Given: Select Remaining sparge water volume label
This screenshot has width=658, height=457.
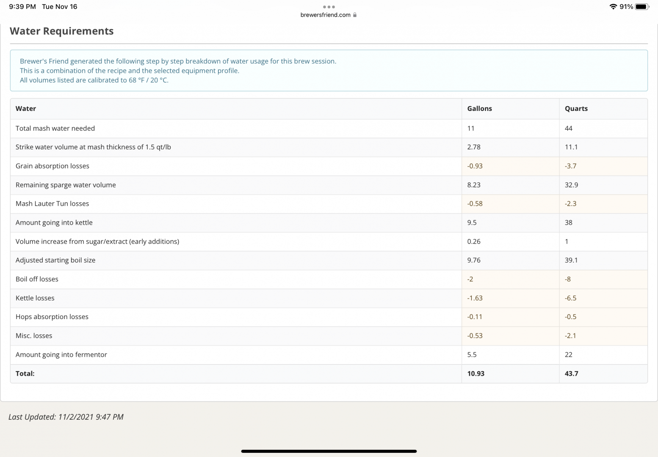Looking at the screenshot, I should 66,185.
